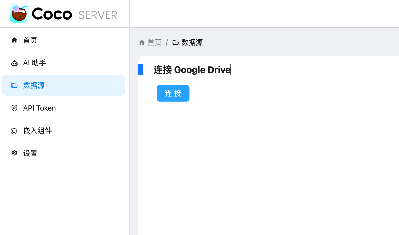Image resolution: width=399 pixels, height=235 pixels.
Task: Go to 首页 via breadcrumb link
Action: click(154, 42)
